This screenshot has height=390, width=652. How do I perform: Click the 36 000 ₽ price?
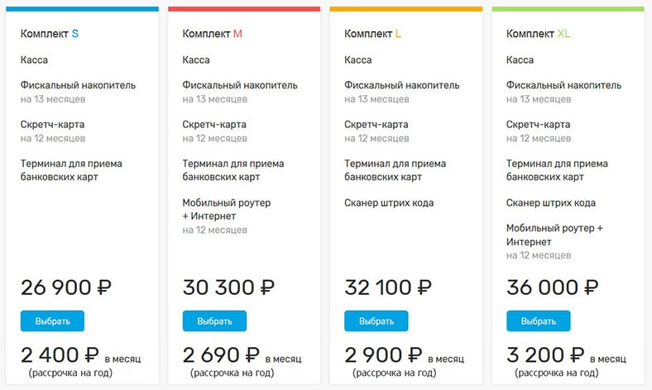click(x=552, y=288)
